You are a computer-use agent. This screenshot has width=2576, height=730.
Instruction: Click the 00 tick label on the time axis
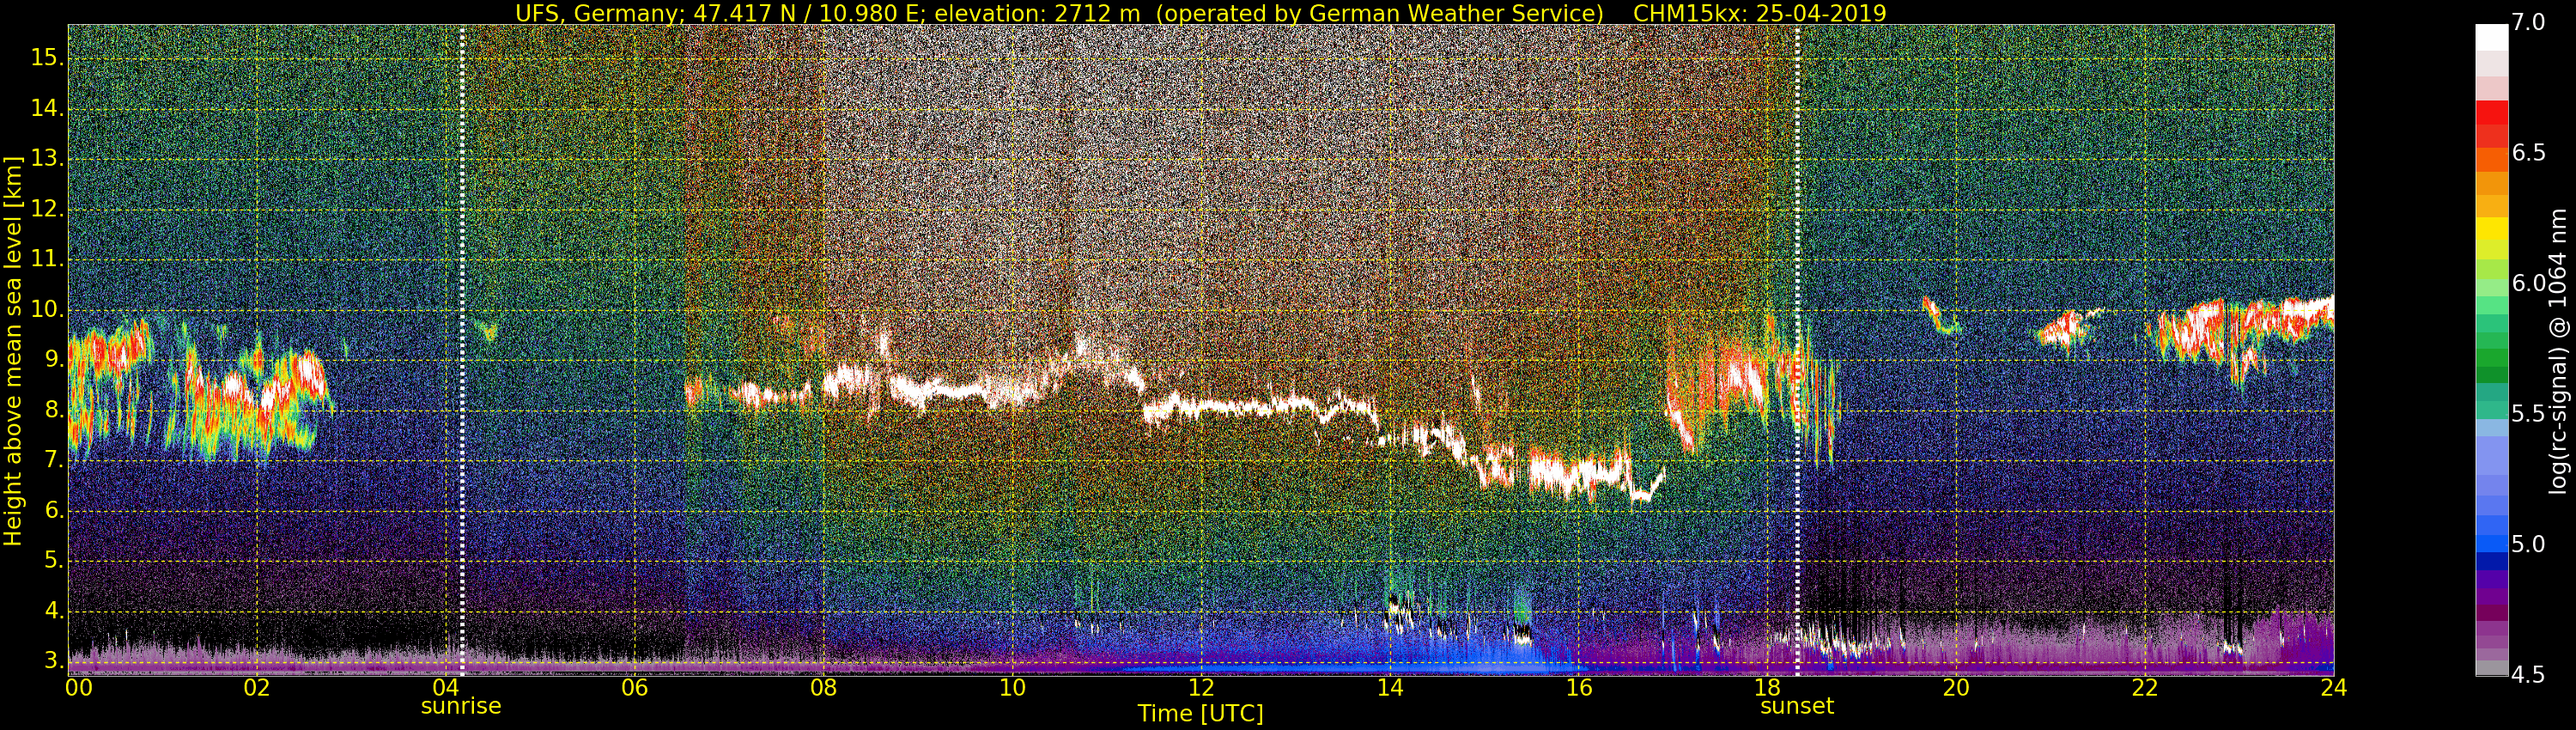tap(79, 688)
